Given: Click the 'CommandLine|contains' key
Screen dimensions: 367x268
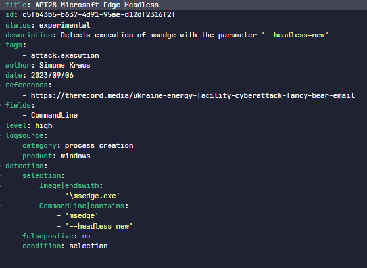Looking at the screenshot, I should (x=82, y=206).
